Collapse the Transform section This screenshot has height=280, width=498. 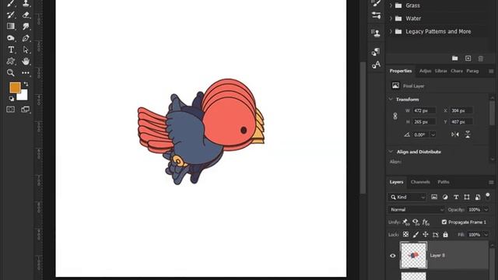coord(391,99)
